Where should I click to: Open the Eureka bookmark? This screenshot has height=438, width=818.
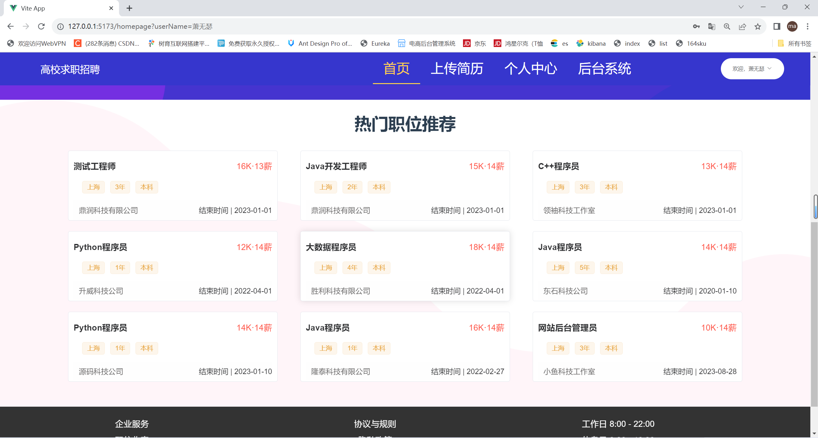(x=375, y=43)
